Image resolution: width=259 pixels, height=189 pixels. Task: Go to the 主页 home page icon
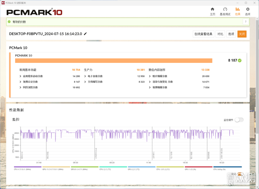click(213, 9)
